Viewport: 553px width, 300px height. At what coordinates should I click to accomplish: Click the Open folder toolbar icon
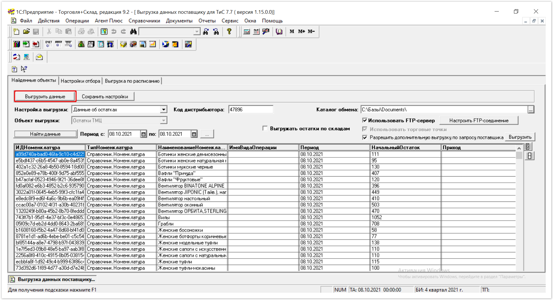pyautogui.click(x=26, y=31)
